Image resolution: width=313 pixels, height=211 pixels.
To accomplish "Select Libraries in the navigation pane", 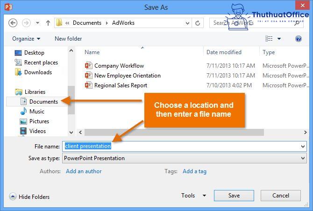I will point(35,92).
